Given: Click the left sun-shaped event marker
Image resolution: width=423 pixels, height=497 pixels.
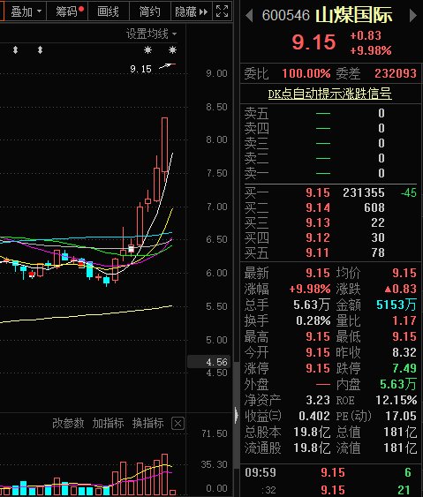Looking at the screenshot, I should click(x=147, y=49).
